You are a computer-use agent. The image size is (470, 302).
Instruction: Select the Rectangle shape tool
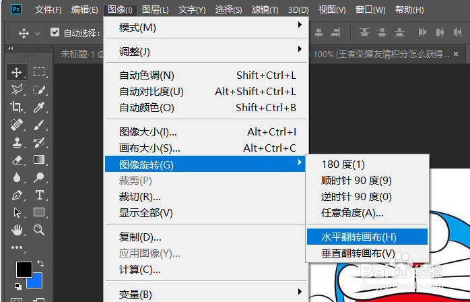tap(39, 212)
